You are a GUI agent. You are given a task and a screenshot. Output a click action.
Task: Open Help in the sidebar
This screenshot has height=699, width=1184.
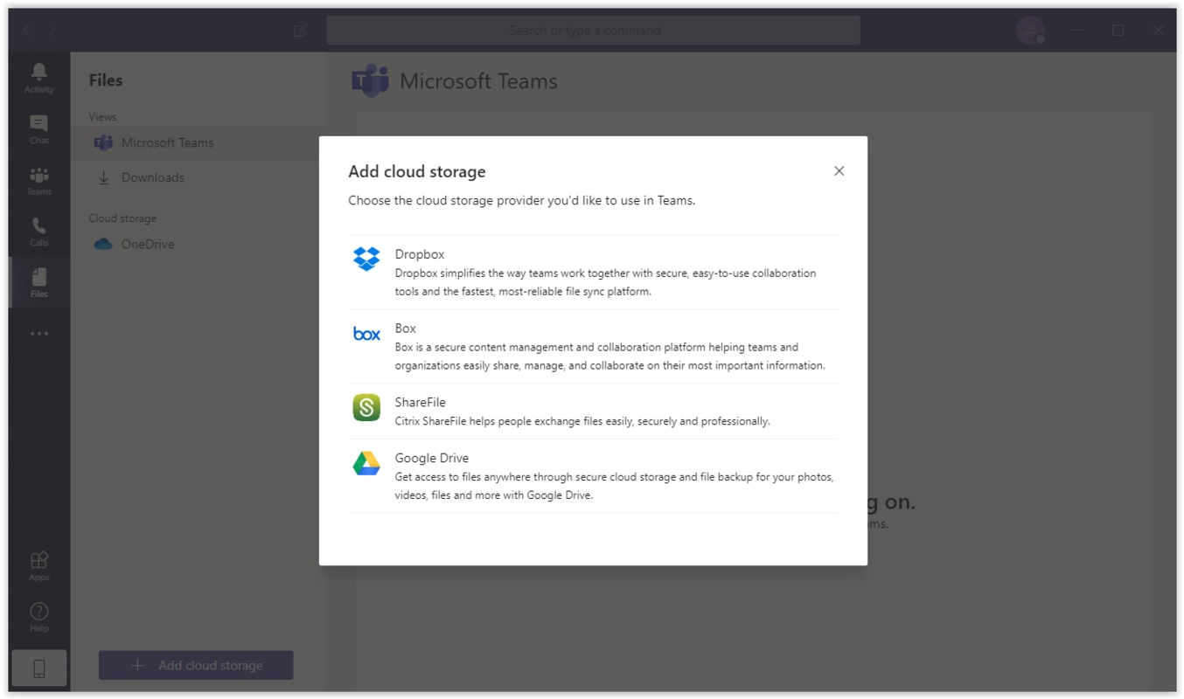(x=39, y=617)
